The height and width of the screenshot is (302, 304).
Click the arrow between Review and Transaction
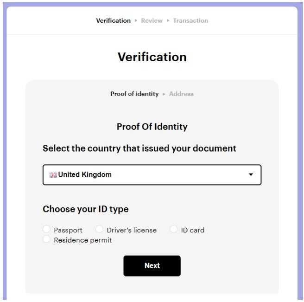(x=168, y=20)
